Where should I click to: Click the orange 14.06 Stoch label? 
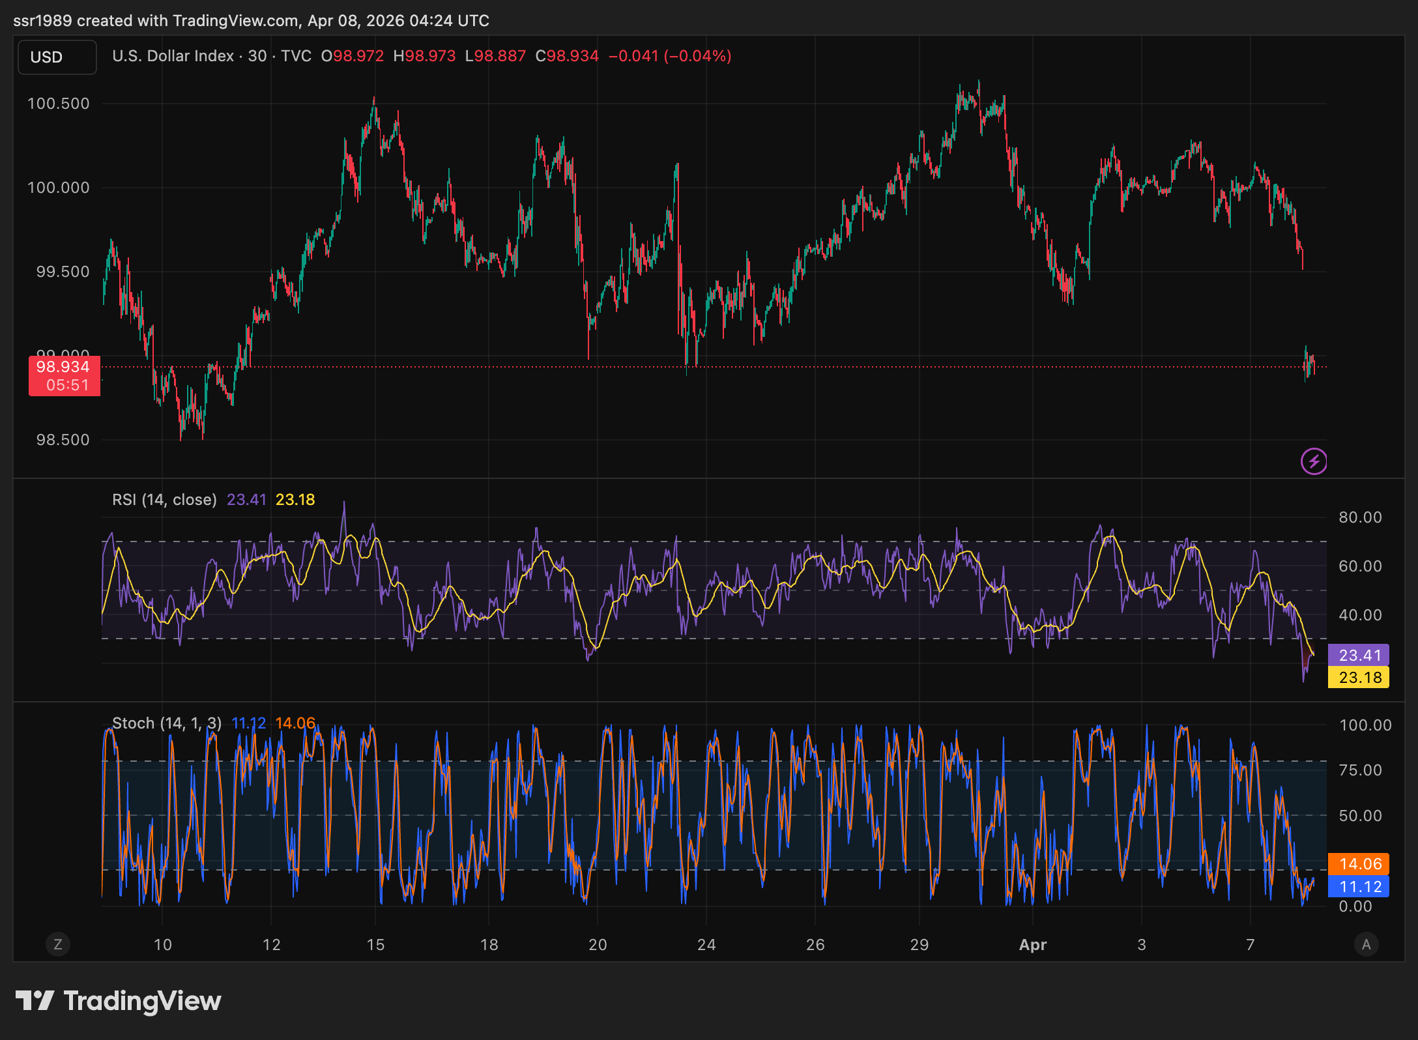click(1359, 864)
